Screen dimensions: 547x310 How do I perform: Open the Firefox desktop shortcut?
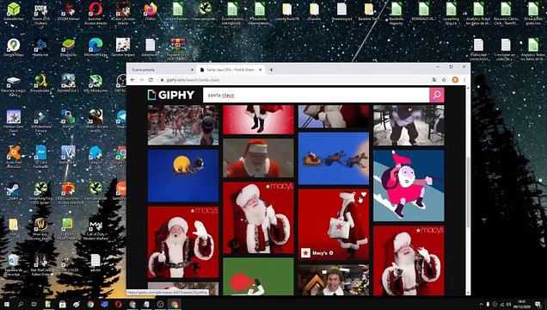point(151,12)
